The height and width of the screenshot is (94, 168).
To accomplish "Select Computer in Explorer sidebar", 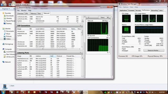I will tap(8, 49).
